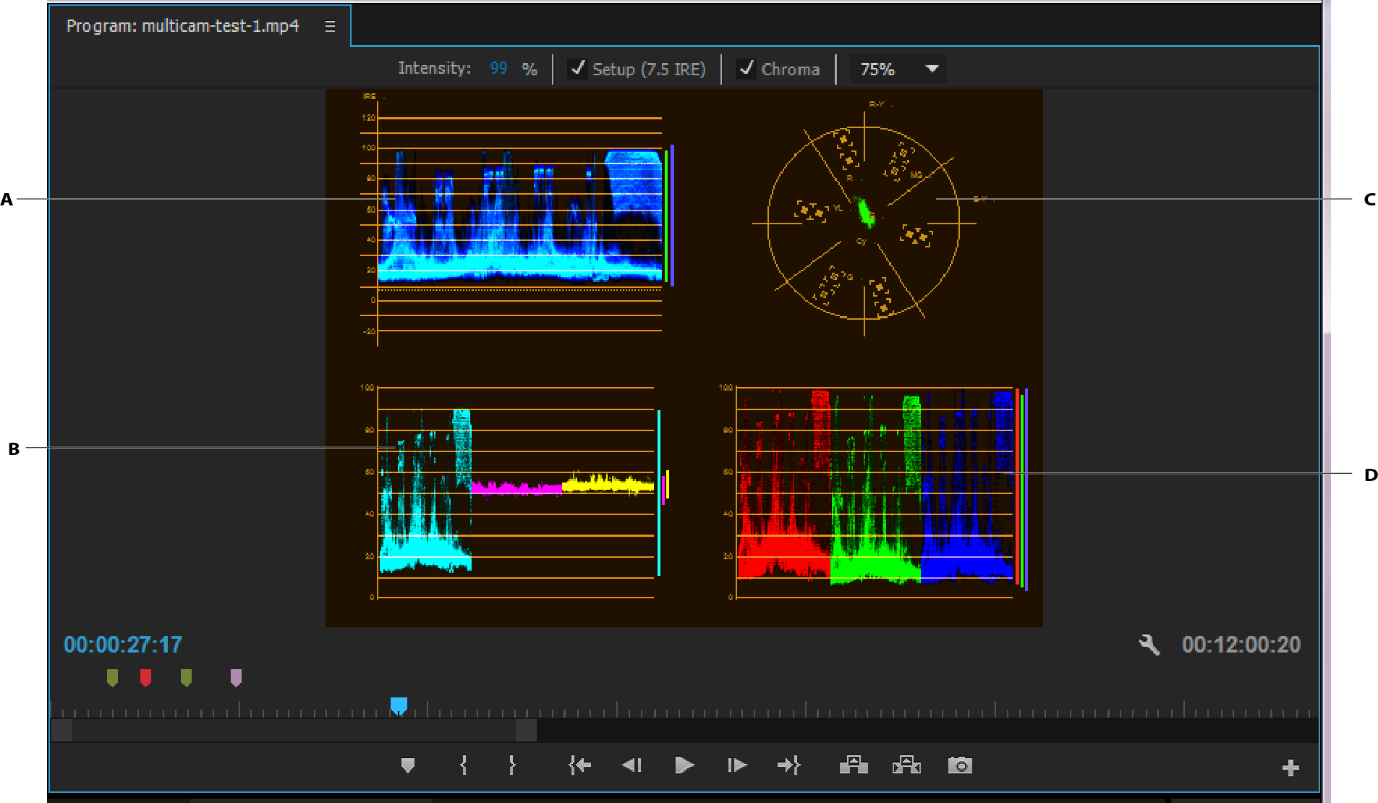
Task: Click the Go to In Point icon
Action: (579, 765)
